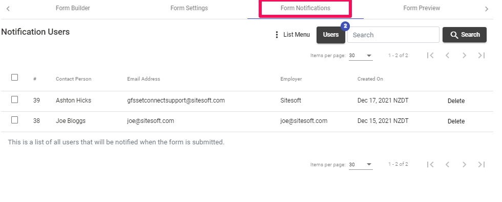Click the # column header
The width and height of the screenshot is (502, 202).
coord(35,79)
